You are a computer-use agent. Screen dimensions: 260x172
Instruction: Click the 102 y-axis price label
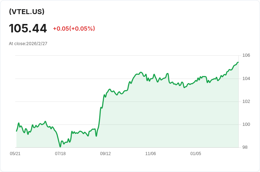click(x=246, y=102)
